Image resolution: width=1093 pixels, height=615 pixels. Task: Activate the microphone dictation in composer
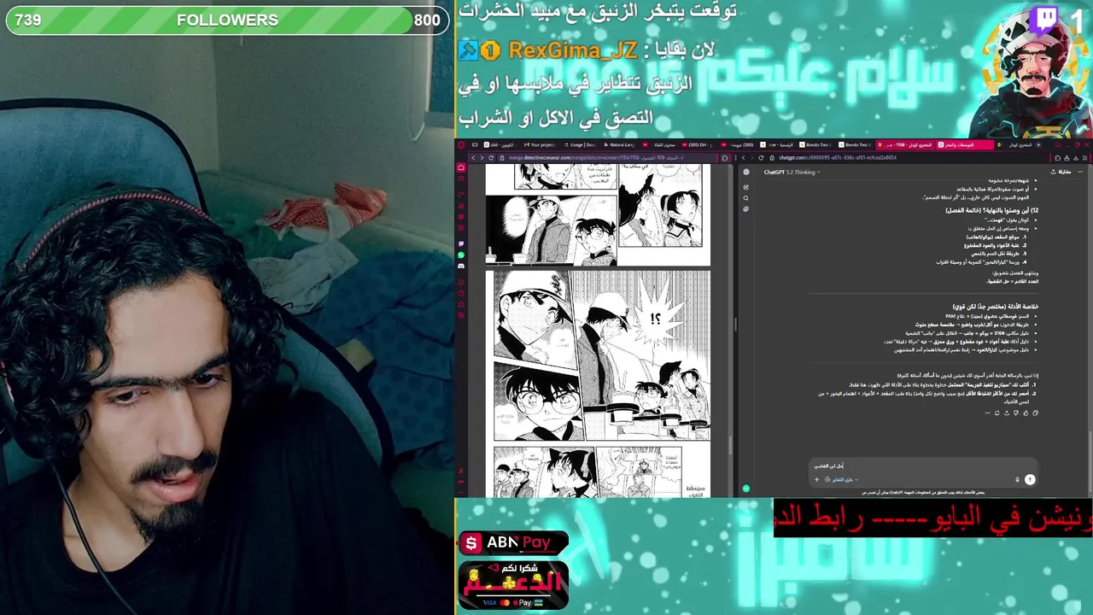tap(1018, 479)
